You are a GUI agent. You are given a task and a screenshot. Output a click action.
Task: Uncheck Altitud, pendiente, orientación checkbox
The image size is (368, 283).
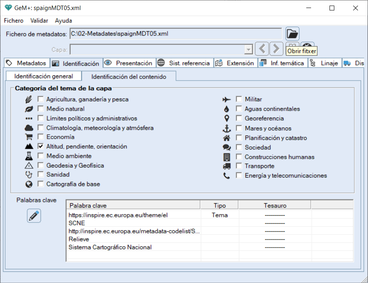click(40, 147)
